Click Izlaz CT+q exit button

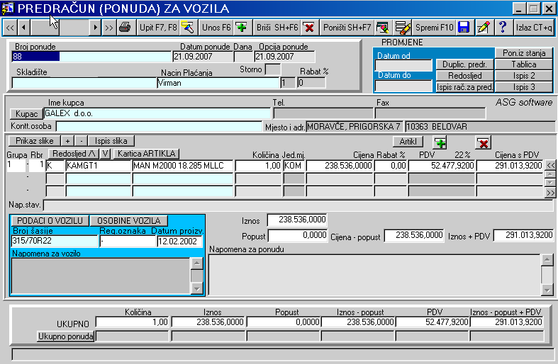[534, 28]
